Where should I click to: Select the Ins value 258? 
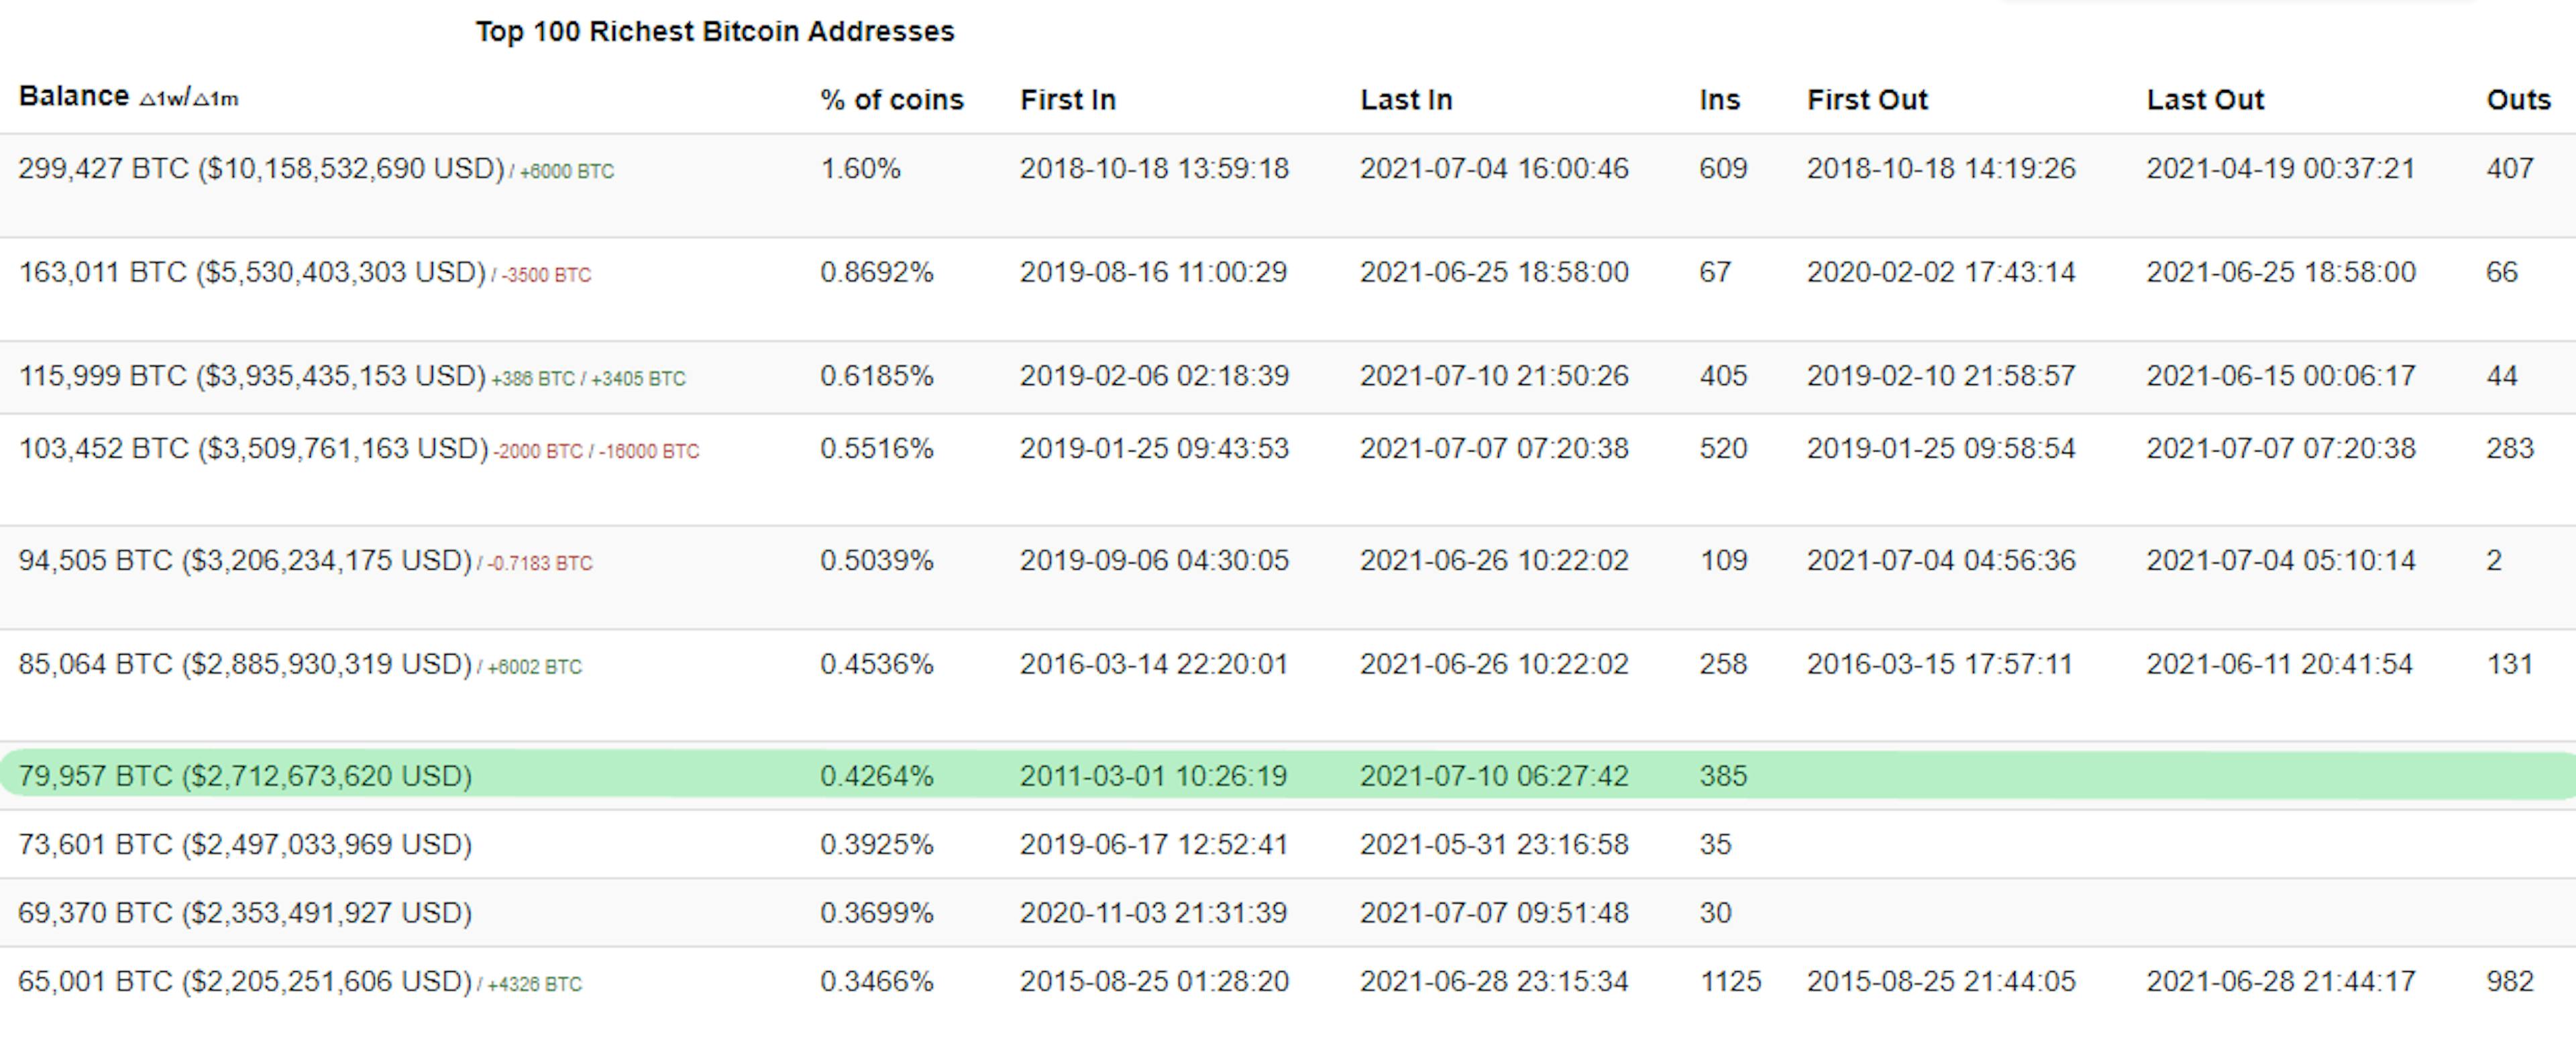pyautogui.click(x=1723, y=664)
